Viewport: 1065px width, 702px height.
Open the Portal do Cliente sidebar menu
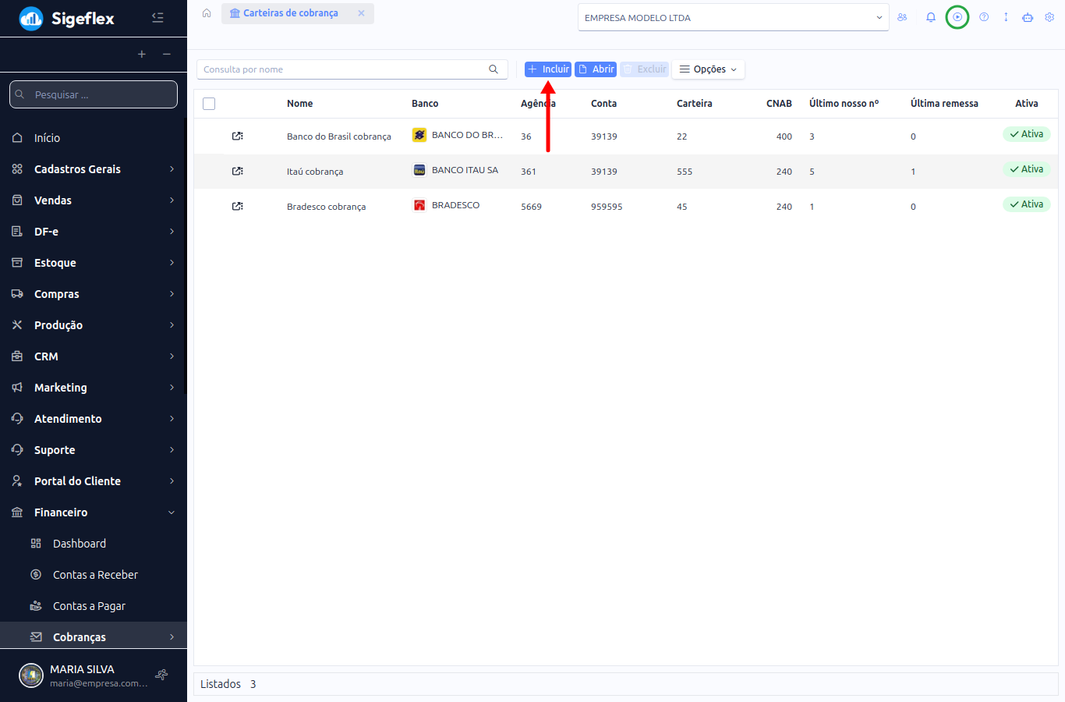94,481
